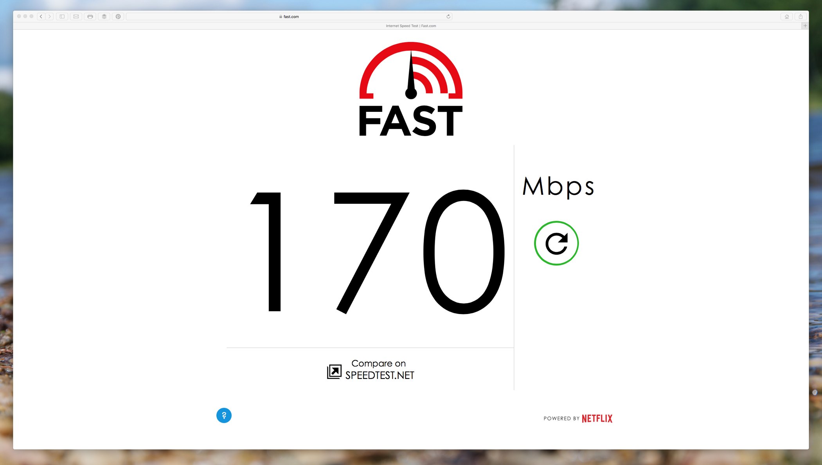Click the fast.com address bar
The height and width of the screenshot is (465, 822).
click(289, 16)
